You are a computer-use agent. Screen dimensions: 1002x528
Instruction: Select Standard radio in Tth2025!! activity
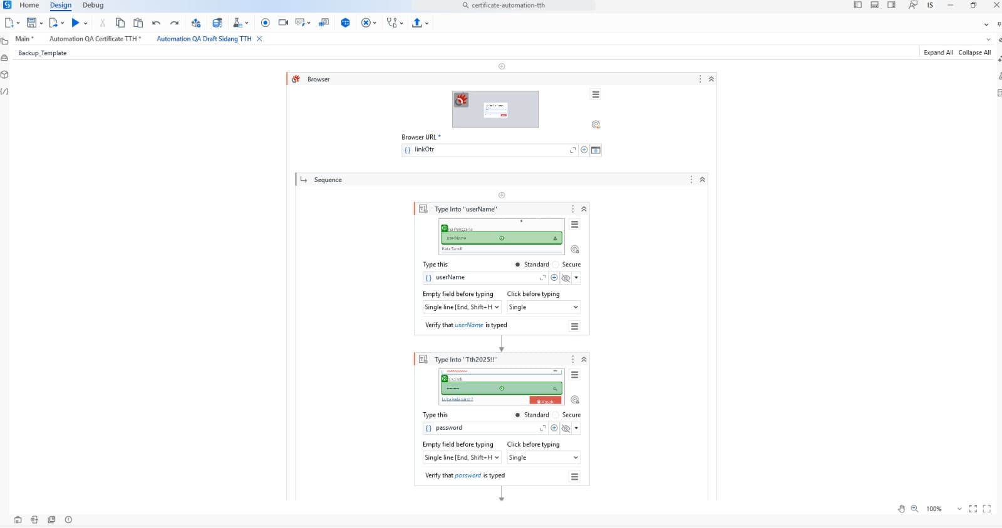517,415
